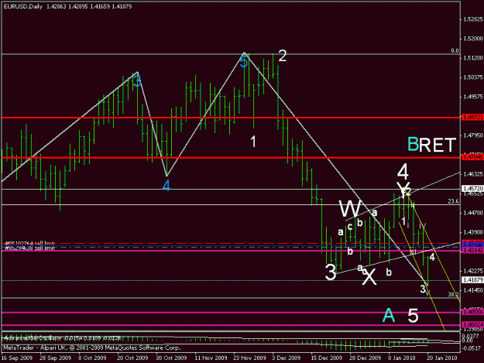484x363 pixels.
Task: Click the 1.44700 price scale value
Action: [x=473, y=213]
